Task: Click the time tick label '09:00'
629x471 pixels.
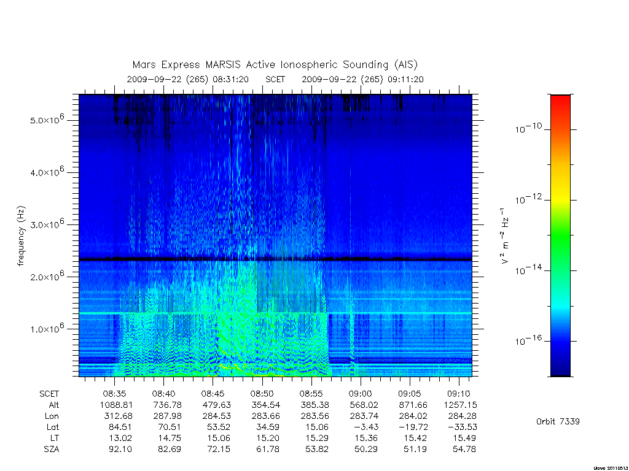Action: click(360, 394)
